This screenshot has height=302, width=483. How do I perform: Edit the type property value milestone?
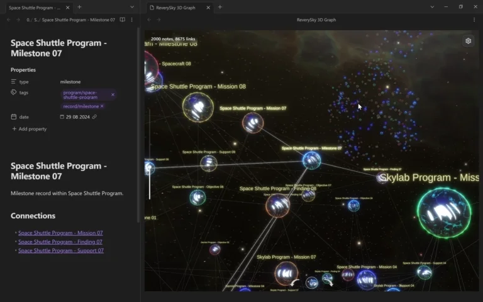click(70, 82)
